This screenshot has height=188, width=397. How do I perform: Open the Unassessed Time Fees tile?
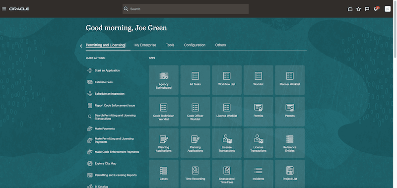pyautogui.click(x=227, y=174)
